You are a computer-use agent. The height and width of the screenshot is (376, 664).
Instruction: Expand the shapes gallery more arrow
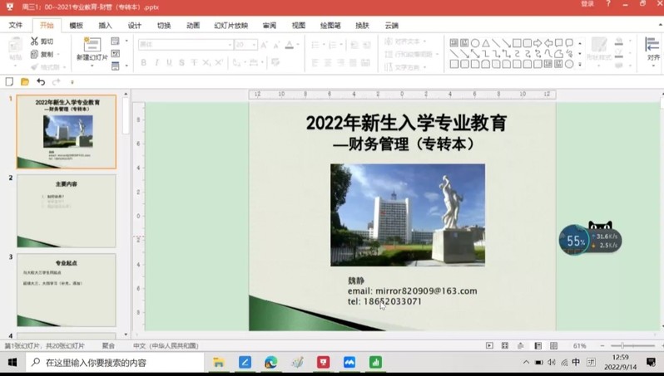[x=580, y=64]
